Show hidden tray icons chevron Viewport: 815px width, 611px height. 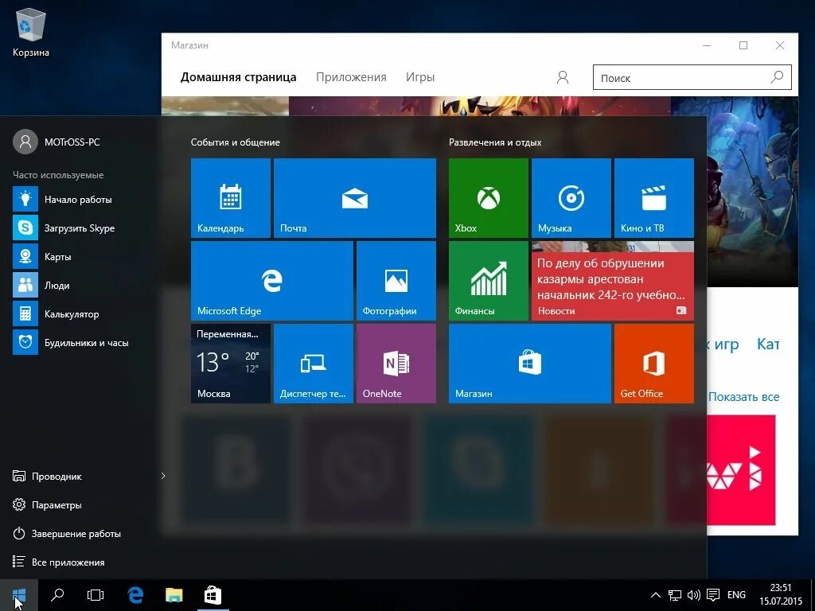(656, 595)
